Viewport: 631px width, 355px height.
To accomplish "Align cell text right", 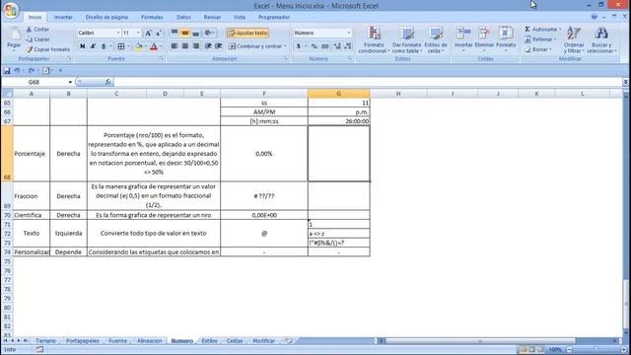I will pos(195,46).
